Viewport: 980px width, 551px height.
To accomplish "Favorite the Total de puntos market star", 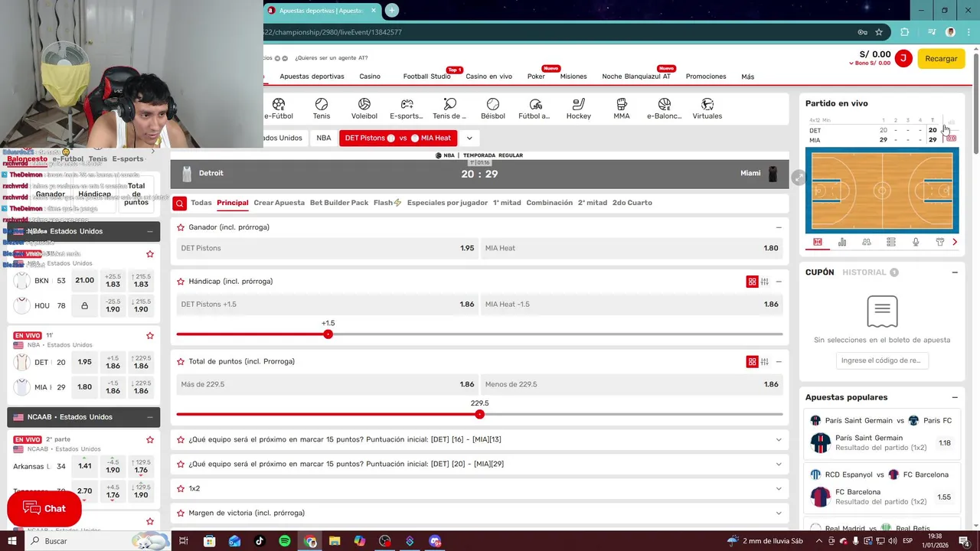I will [x=181, y=362].
